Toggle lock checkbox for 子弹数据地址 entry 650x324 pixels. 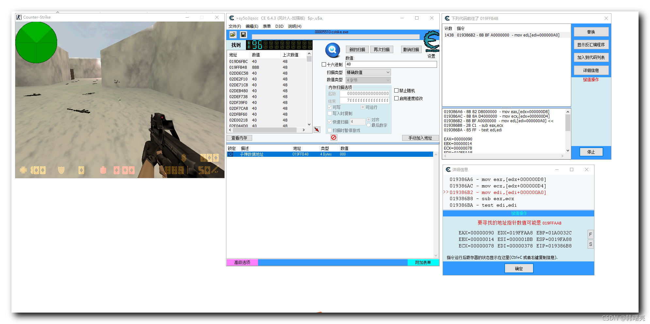[x=231, y=154]
